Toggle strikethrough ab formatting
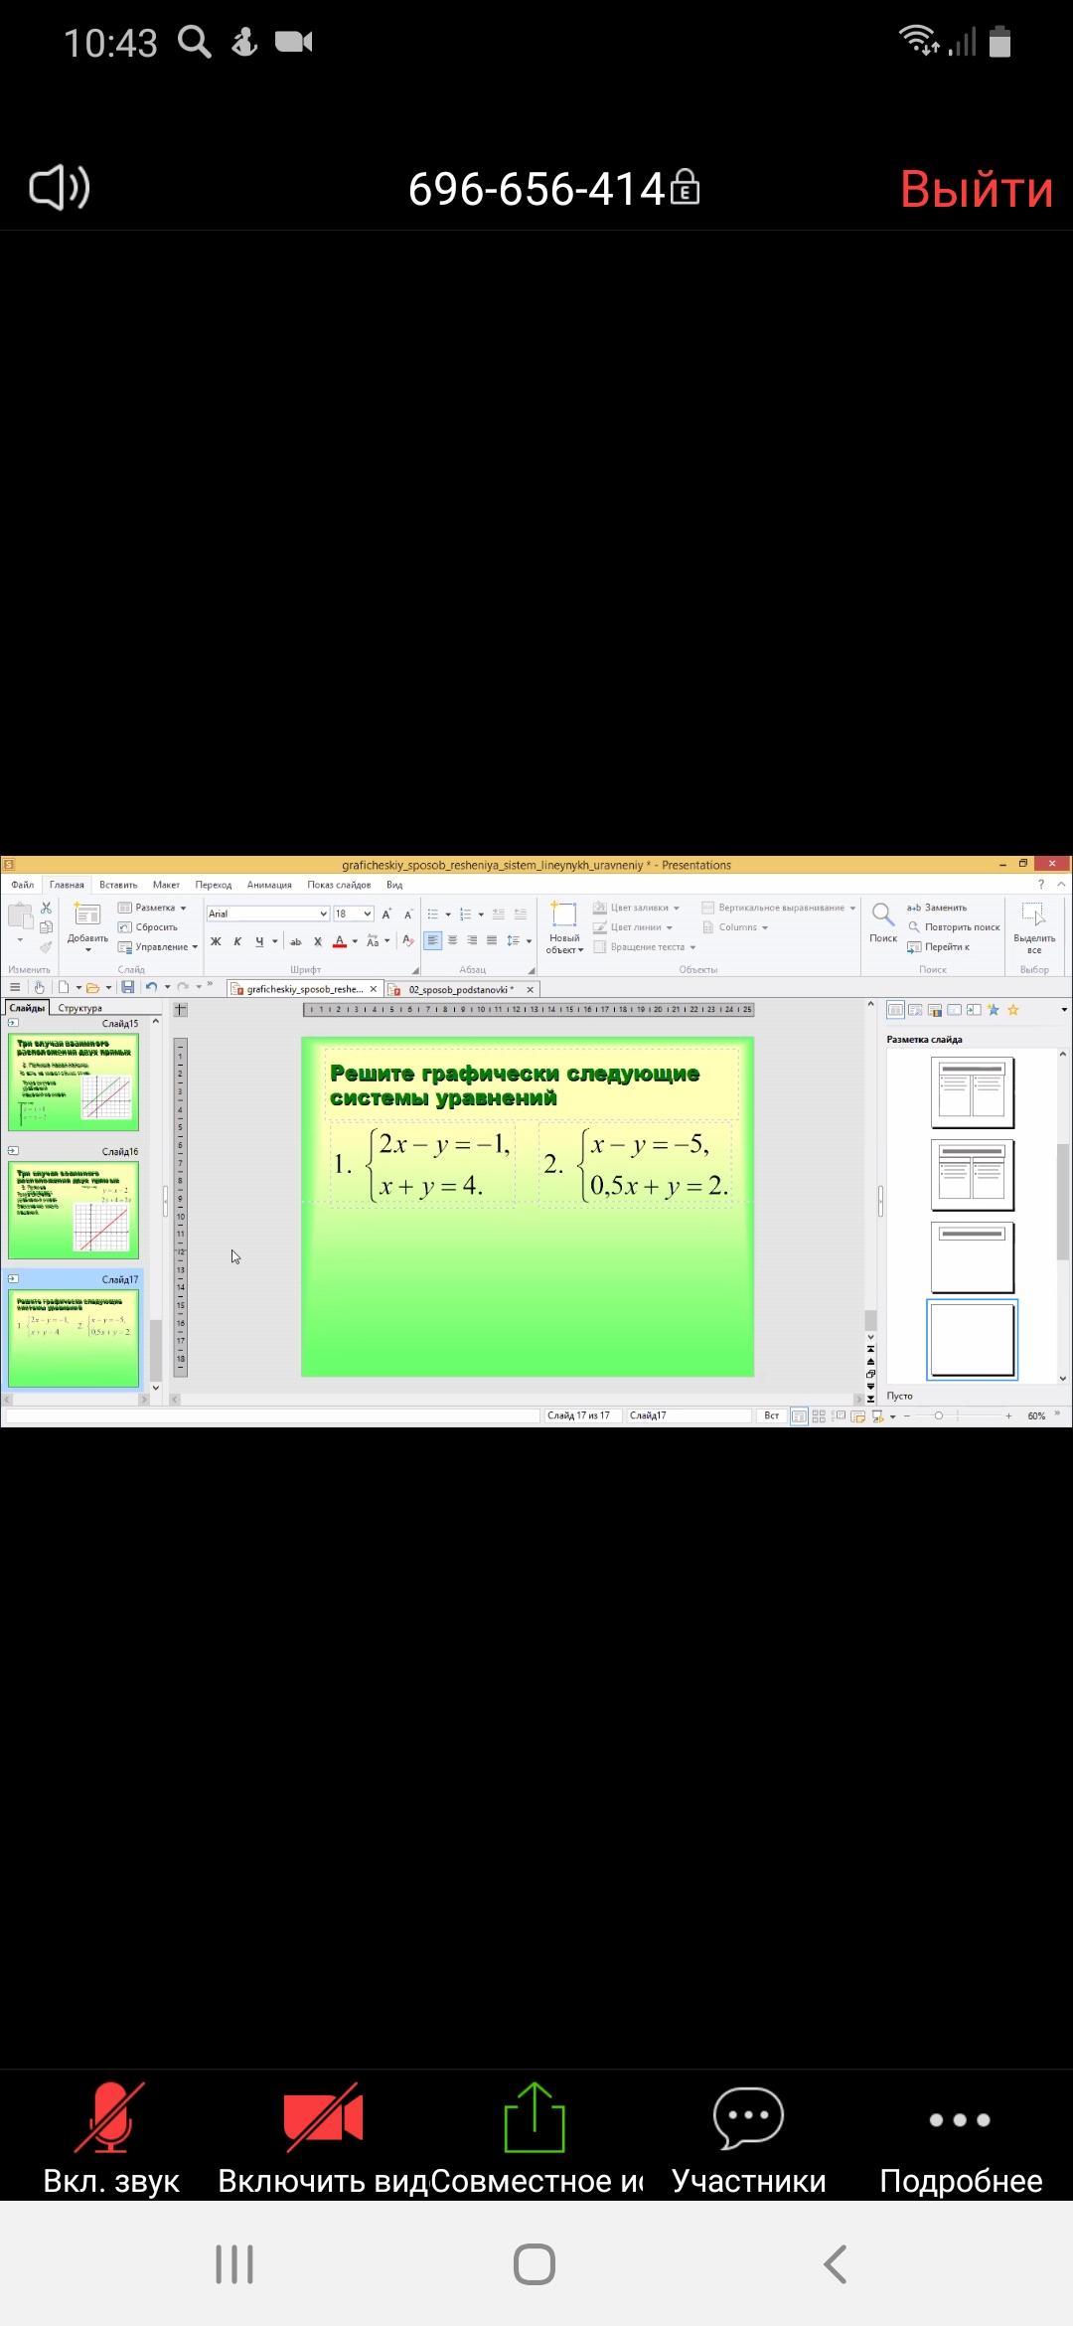Viewport: 1073px width, 2326px height. pyautogui.click(x=295, y=941)
